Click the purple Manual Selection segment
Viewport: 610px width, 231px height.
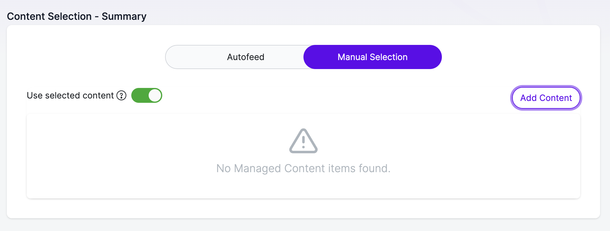(373, 57)
